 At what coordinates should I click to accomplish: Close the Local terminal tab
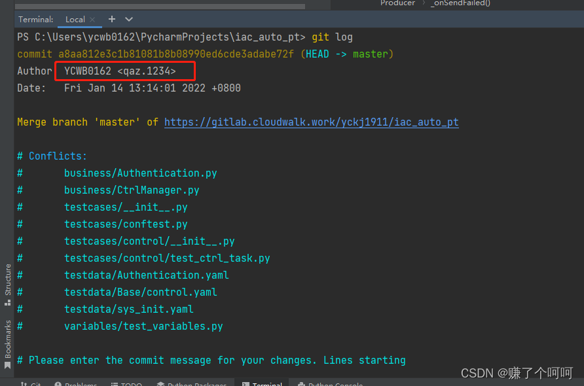click(x=92, y=20)
